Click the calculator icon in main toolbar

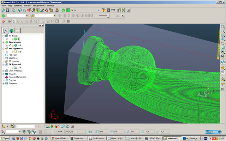pos(108,10)
